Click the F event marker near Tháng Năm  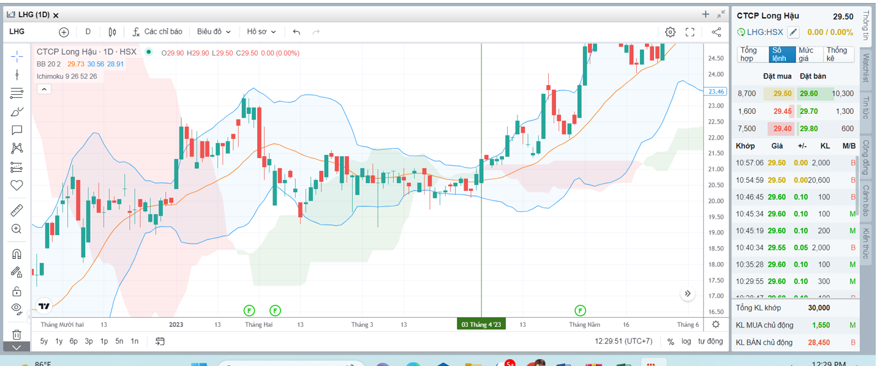click(x=581, y=310)
